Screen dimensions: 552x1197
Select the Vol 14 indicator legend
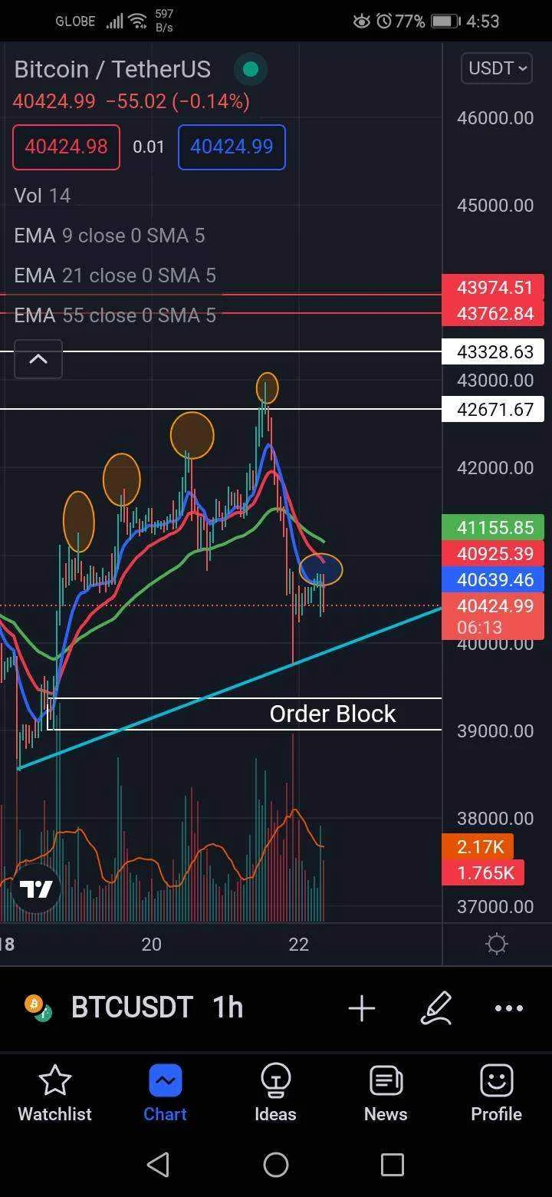click(42, 196)
